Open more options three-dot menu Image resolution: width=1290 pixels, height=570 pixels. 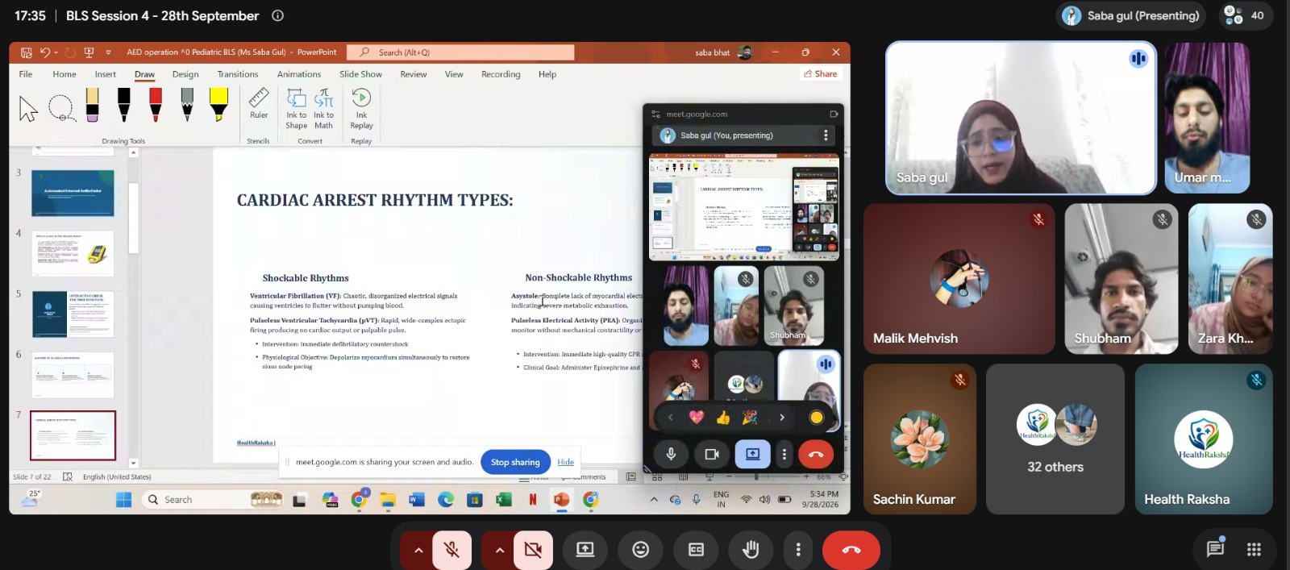pyautogui.click(x=798, y=550)
